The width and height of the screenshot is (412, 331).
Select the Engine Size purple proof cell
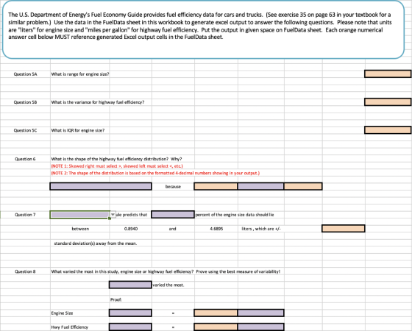[x=130, y=313]
